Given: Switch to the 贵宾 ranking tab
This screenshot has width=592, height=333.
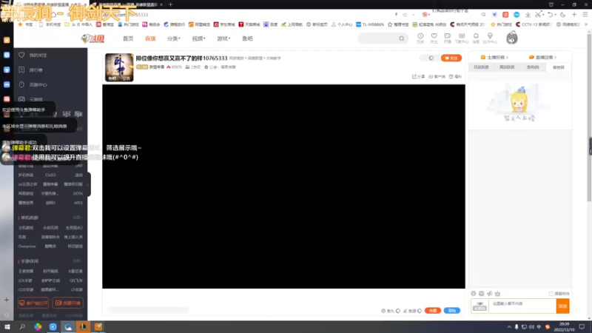Looking at the screenshot, I should point(533,67).
